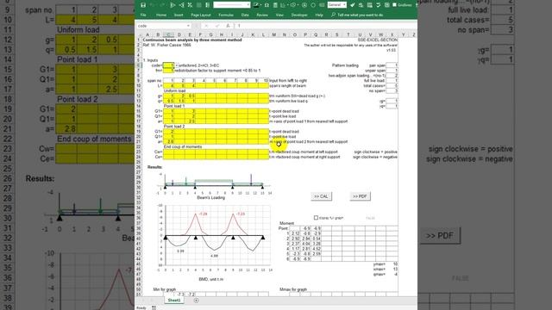Screen dimensions: 552x310
Task: Select the yellow fm= input cell
Action: 168,71
